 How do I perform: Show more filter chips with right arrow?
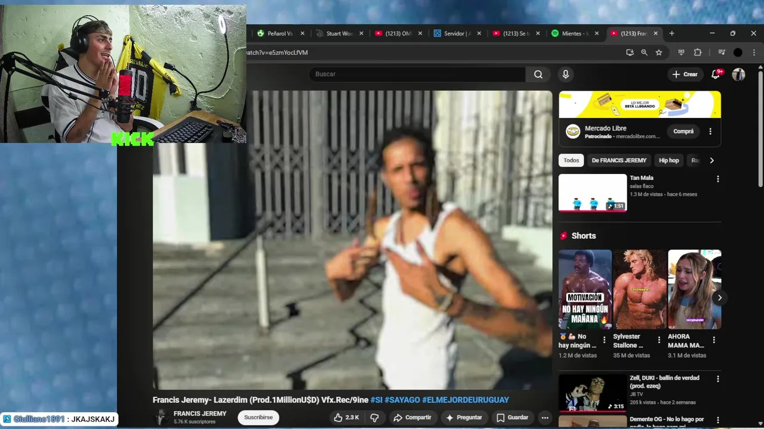[711, 160]
